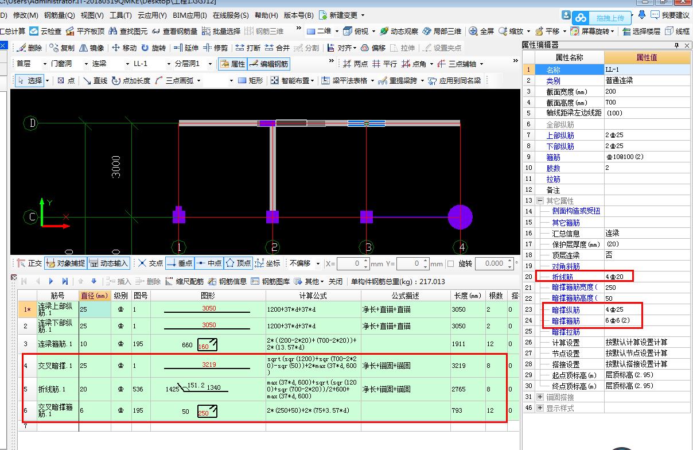This screenshot has width=693, height=450.
Task: Click the 云检查 cloud check icon
Action: 45,31
